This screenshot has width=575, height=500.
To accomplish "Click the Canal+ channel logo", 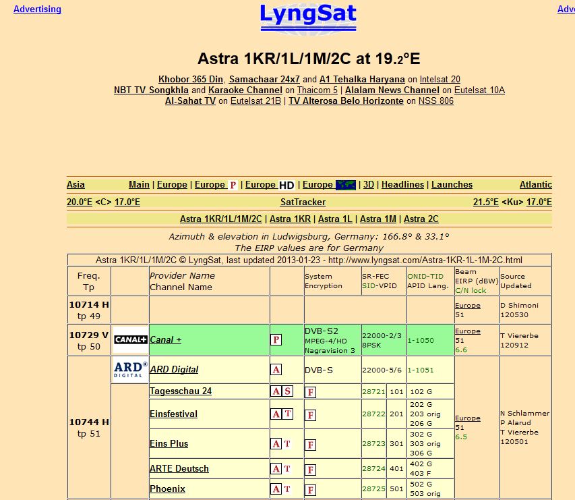I will pos(130,339).
